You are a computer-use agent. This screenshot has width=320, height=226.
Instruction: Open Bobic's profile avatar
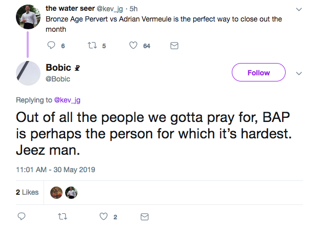click(29, 73)
